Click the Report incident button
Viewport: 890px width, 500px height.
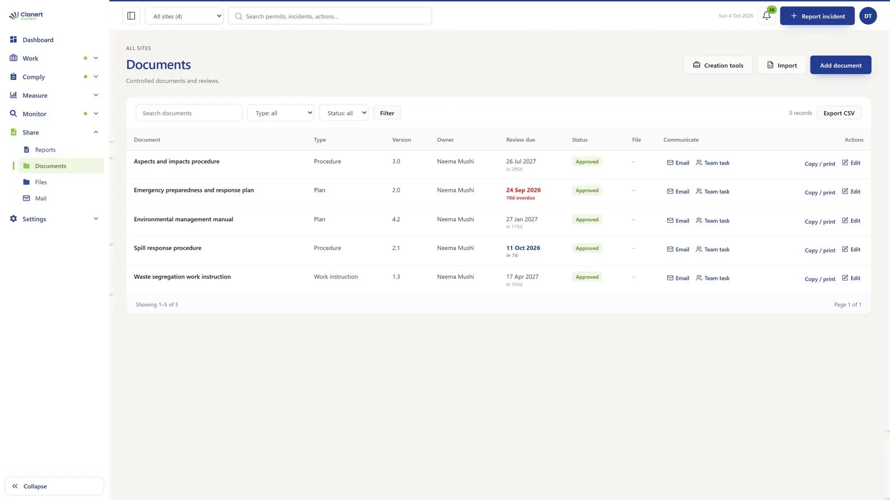click(x=817, y=16)
